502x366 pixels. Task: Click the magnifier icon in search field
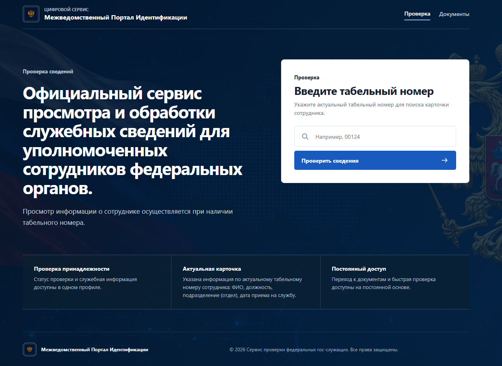tap(305, 137)
